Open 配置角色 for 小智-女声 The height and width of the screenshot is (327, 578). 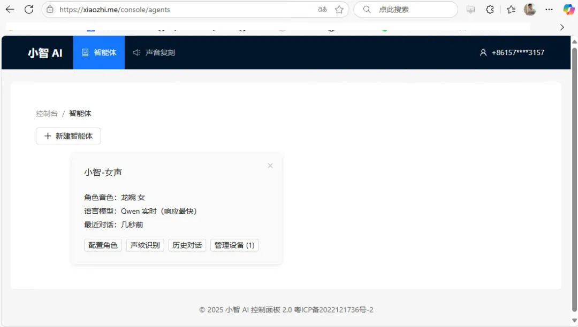click(x=103, y=245)
